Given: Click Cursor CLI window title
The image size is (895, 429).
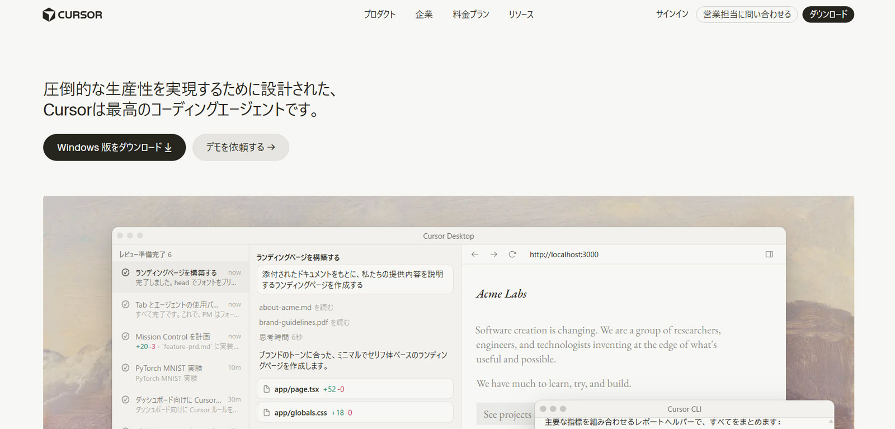Looking at the screenshot, I should click(x=684, y=409).
